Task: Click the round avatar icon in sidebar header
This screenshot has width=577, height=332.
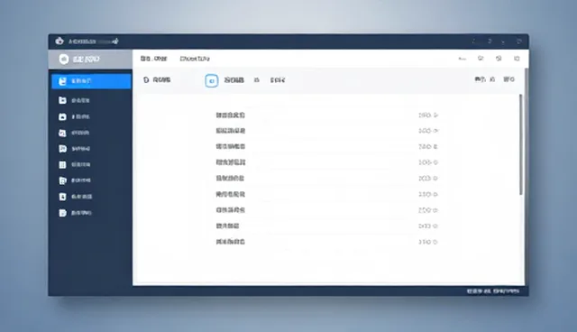Action: click(64, 60)
